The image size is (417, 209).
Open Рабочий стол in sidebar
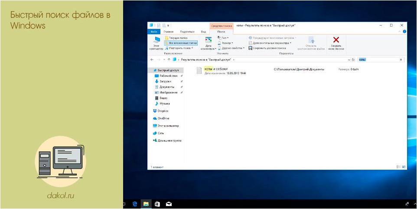[x=168, y=76]
